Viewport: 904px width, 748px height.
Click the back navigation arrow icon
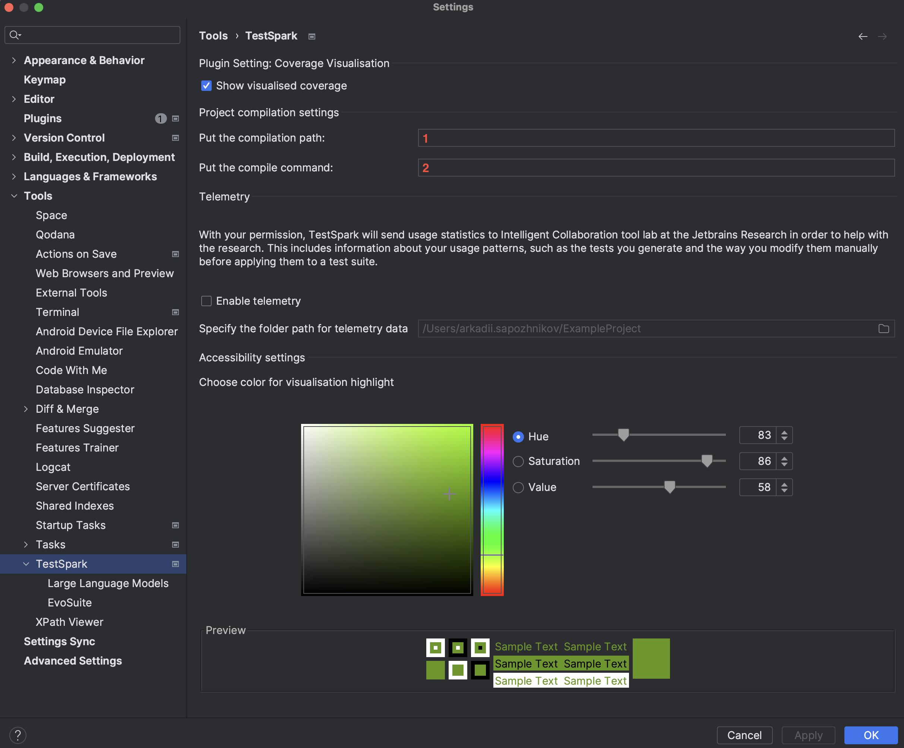click(863, 36)
